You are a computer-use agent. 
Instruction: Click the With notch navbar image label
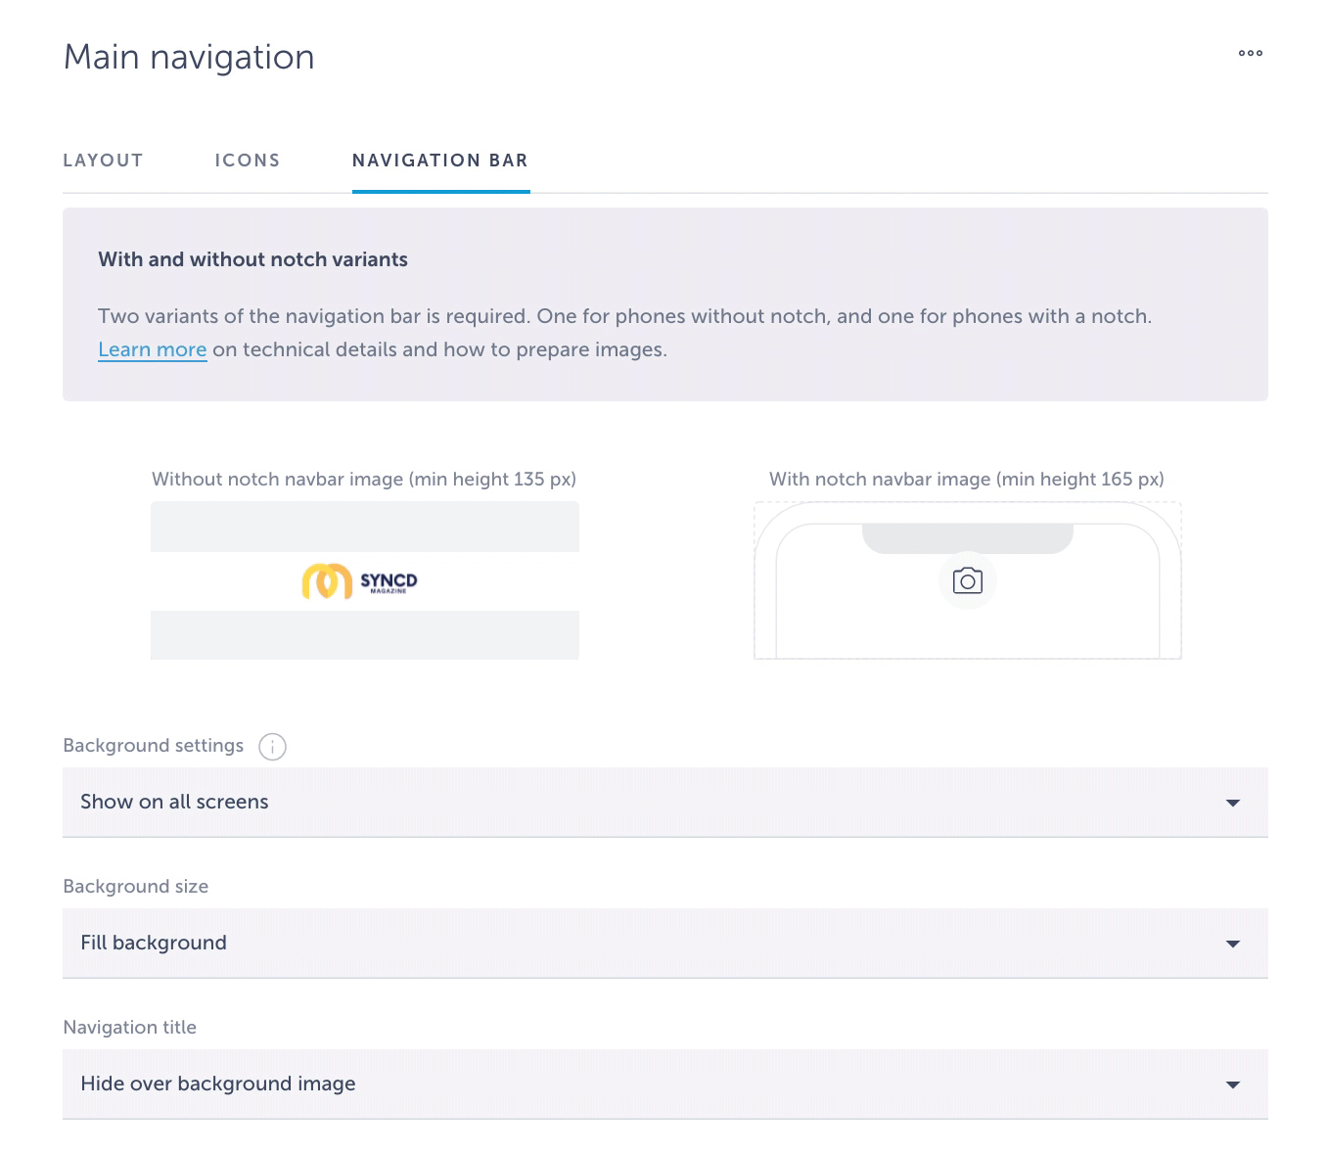(967, 480)
